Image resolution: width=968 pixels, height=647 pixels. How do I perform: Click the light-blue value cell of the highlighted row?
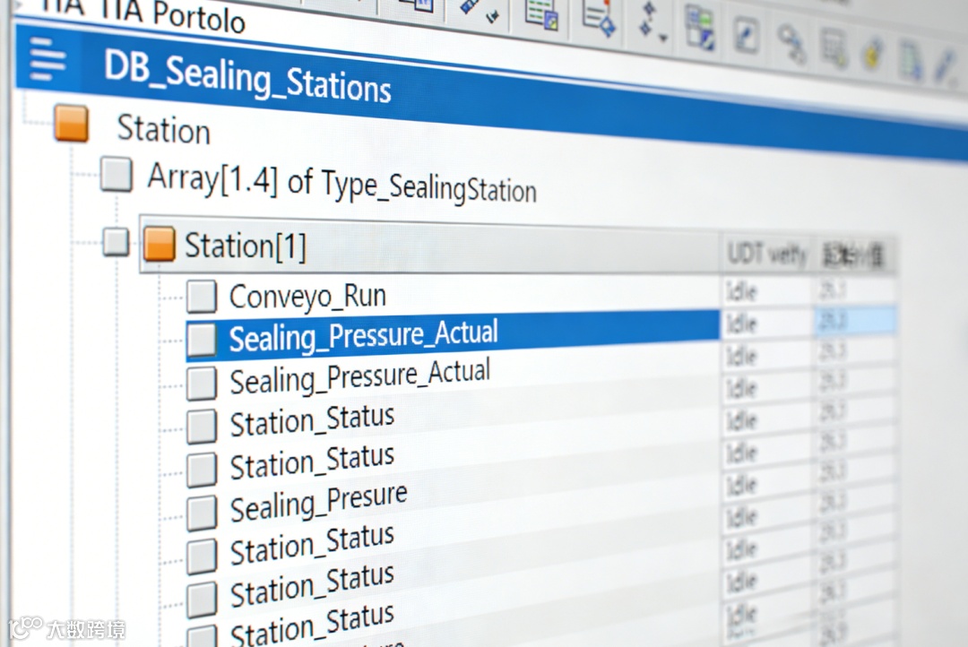pyautogui.click(x=855, y=321)
